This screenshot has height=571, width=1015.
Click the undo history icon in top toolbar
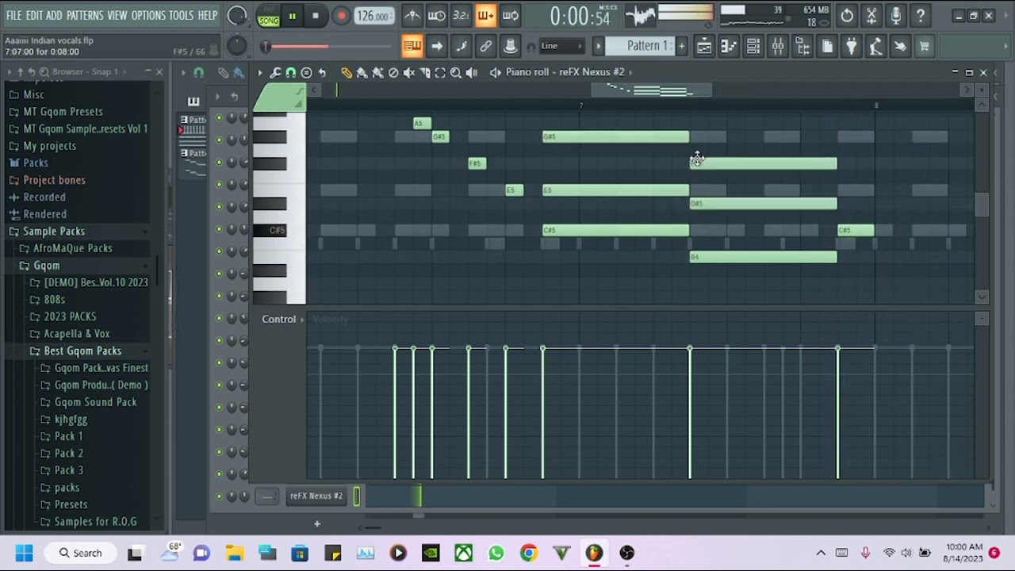coord(847,15)
